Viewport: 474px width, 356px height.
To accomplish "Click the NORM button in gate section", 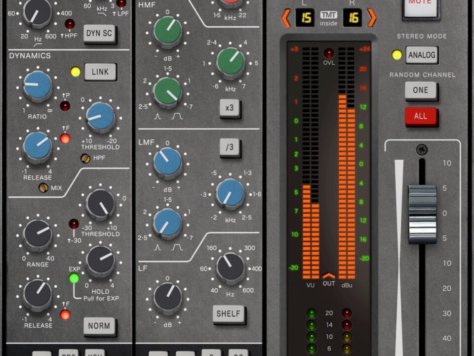I will [99, 326].
